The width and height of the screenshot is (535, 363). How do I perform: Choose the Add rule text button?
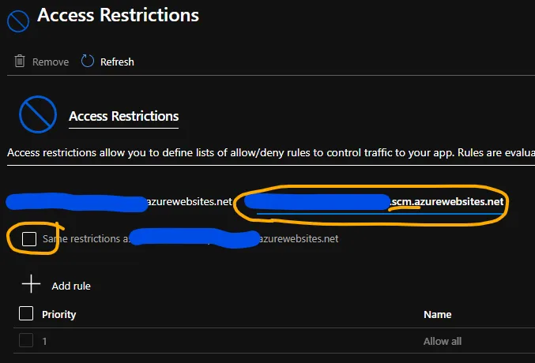(71, 286)
